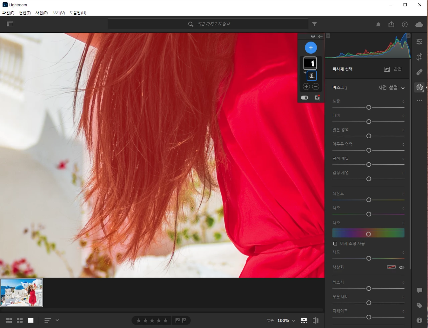Select the Santorini photo thumbnail in filmstrip
Screen dimensions: 428x328
pos(22,293)
